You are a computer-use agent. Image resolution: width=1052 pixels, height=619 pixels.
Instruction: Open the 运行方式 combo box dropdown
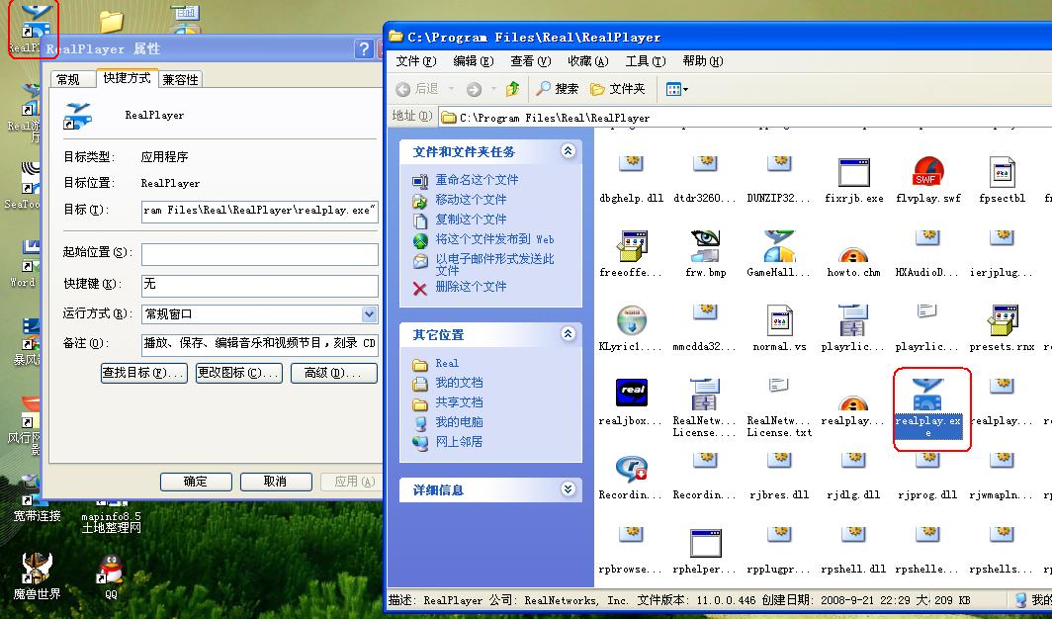pyautogui.click(x=369, y=314)
